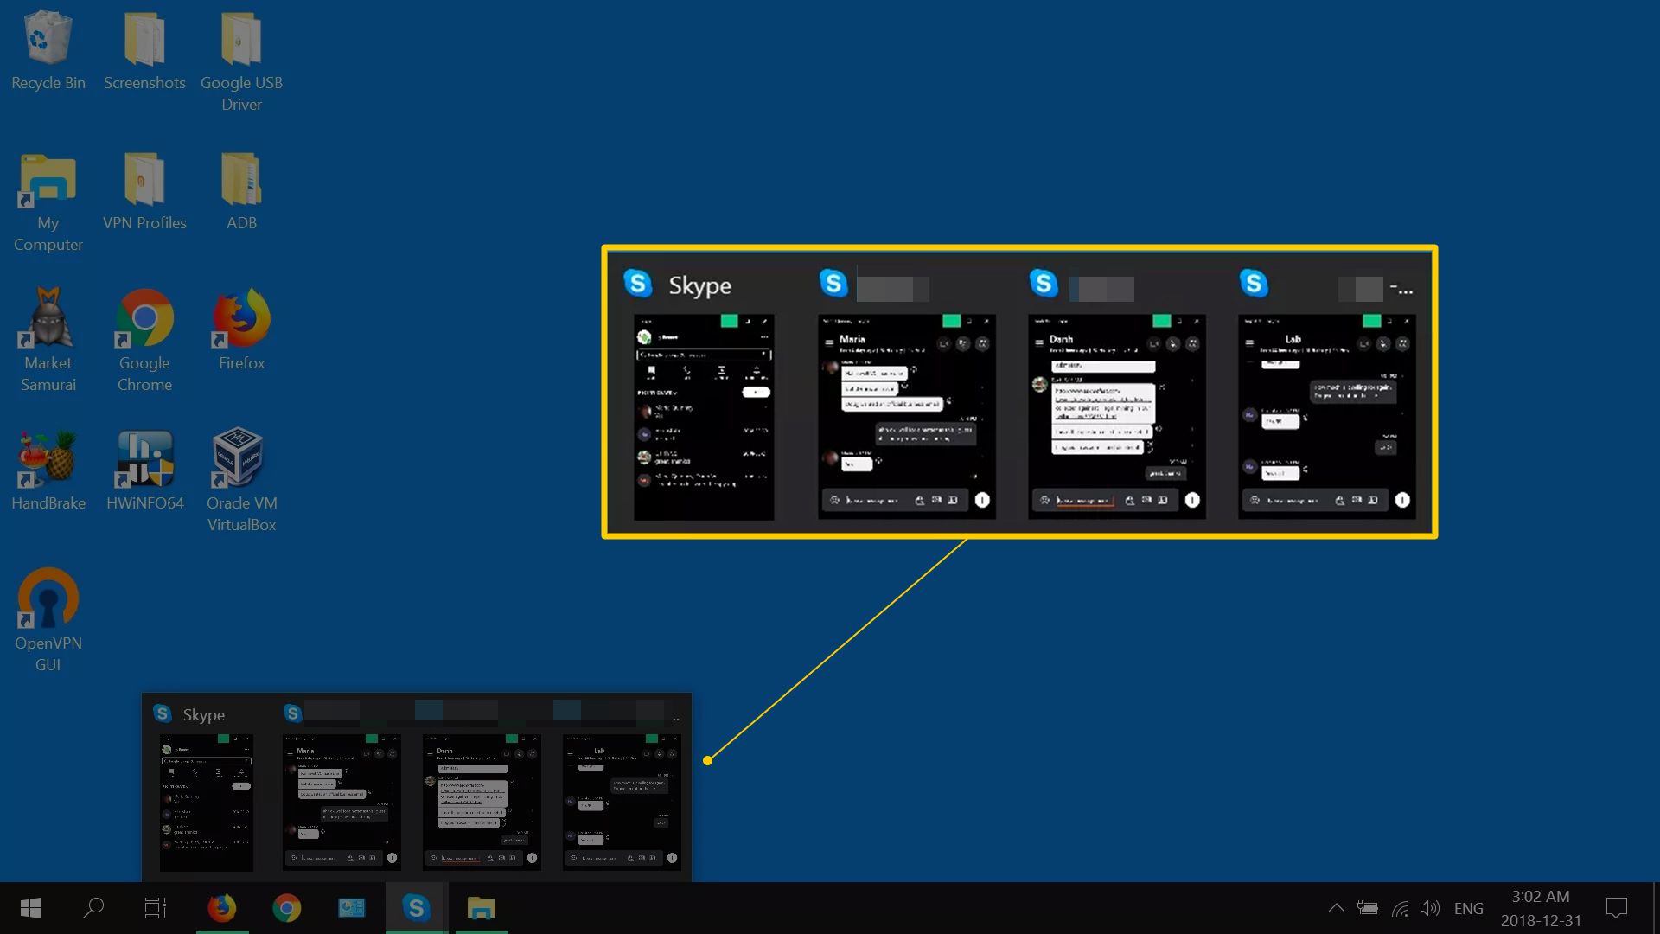Open taskbar search magnifier
The width and height of the screenshot is (1660, 934).
tap(93, 908)
